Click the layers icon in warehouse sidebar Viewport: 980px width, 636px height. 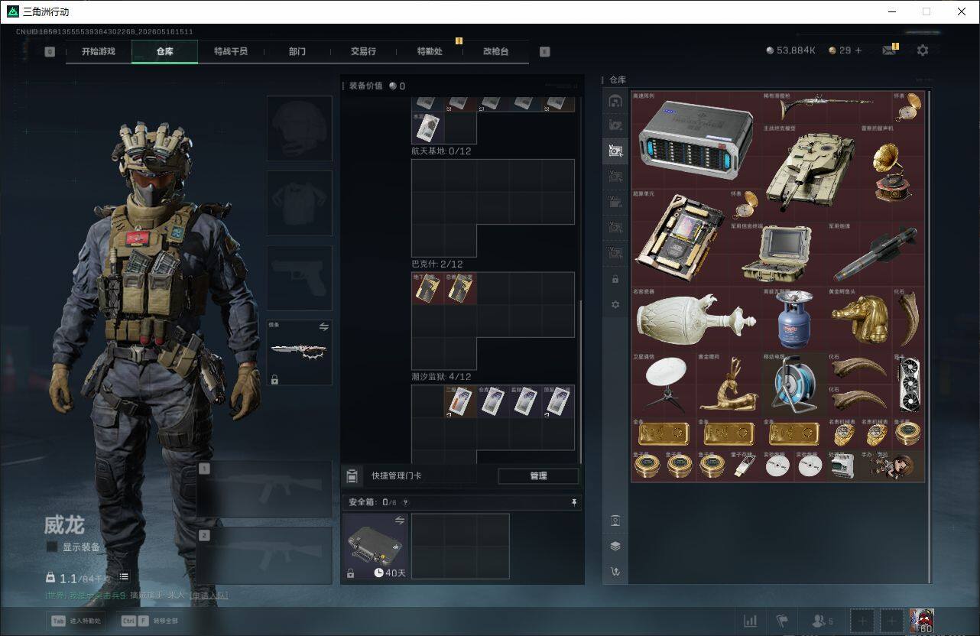615,546
